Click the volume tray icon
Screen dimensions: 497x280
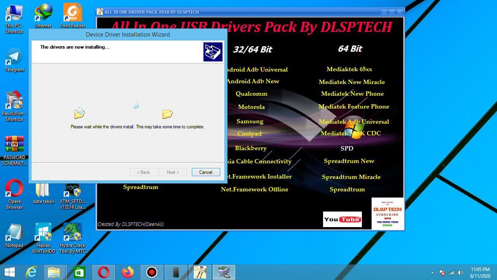(461, 273)
